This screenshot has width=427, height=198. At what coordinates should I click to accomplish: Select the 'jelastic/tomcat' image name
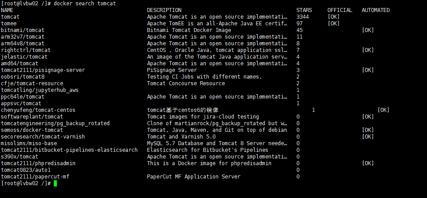(24, 57)
